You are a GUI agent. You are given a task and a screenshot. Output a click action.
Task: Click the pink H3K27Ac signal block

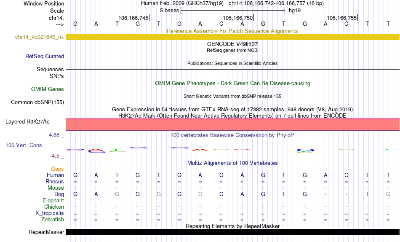point(233,125)
